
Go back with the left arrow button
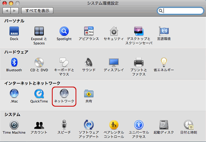click(6, 11)
